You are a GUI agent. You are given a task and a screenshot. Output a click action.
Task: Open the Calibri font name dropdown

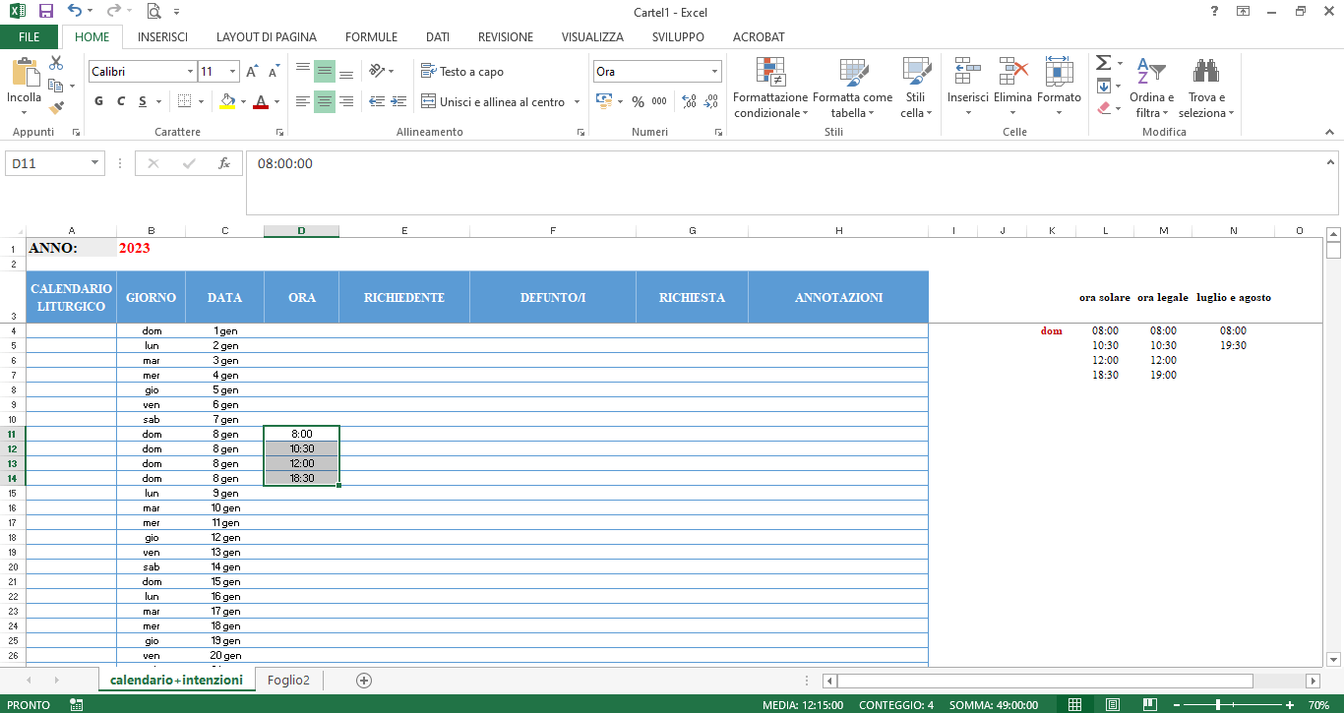190,72
